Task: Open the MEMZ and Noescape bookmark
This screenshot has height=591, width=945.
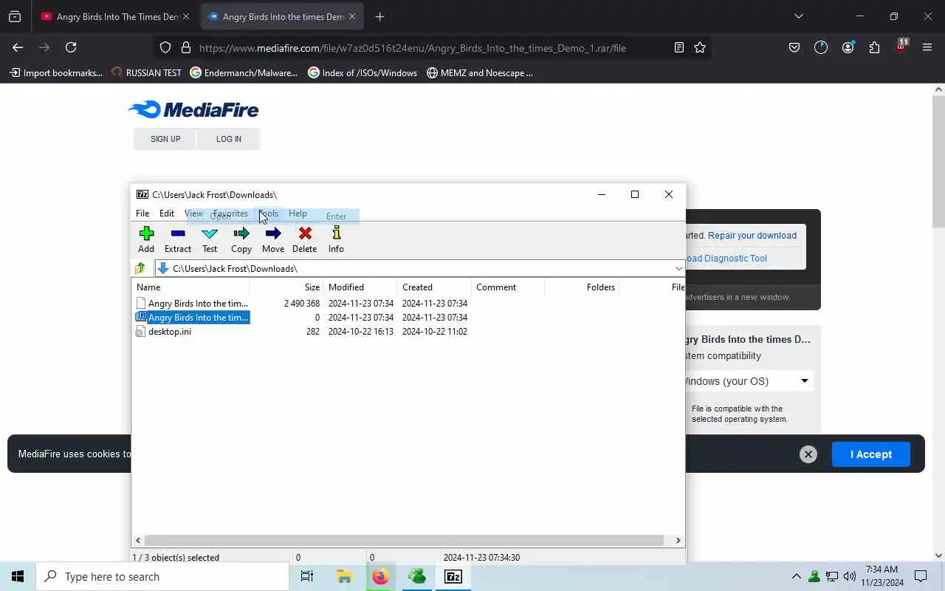Action: point(480,72)
